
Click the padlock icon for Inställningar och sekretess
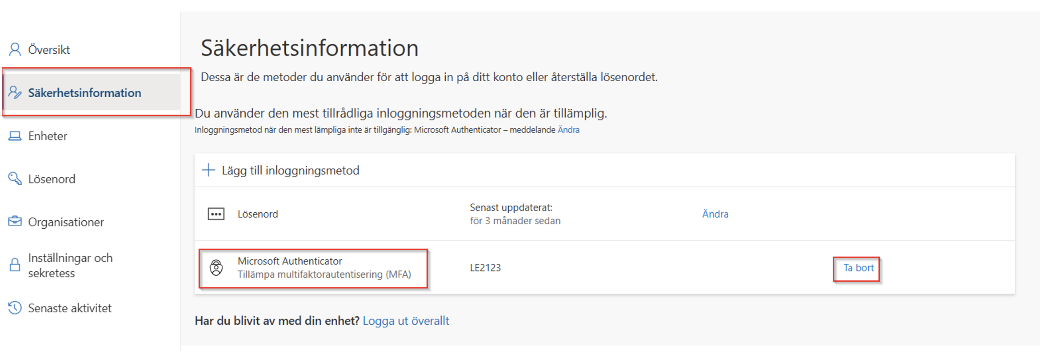(15, 265)
